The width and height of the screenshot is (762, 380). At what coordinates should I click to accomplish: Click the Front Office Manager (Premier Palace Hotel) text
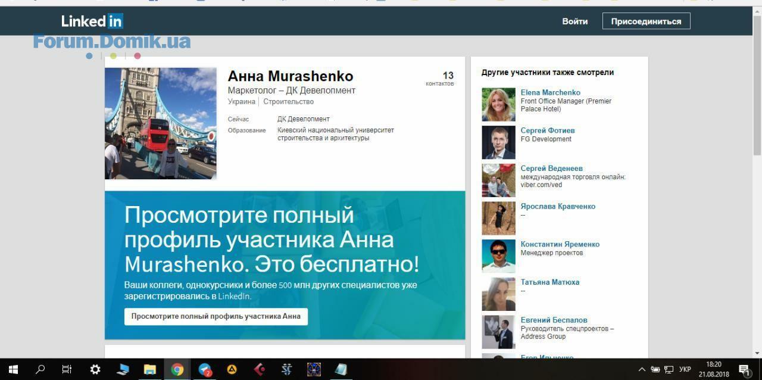(566, 105)
